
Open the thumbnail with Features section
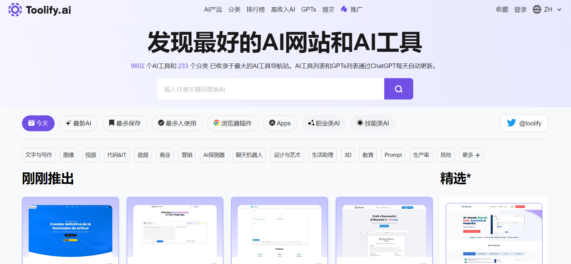280,231
